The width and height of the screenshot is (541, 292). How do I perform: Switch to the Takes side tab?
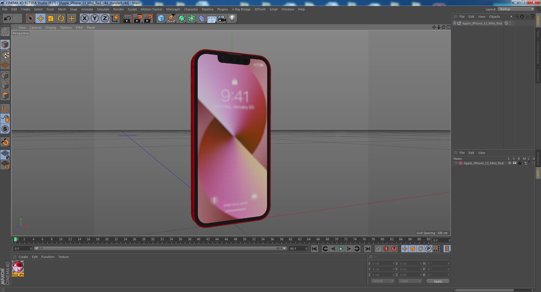(538, 34)
